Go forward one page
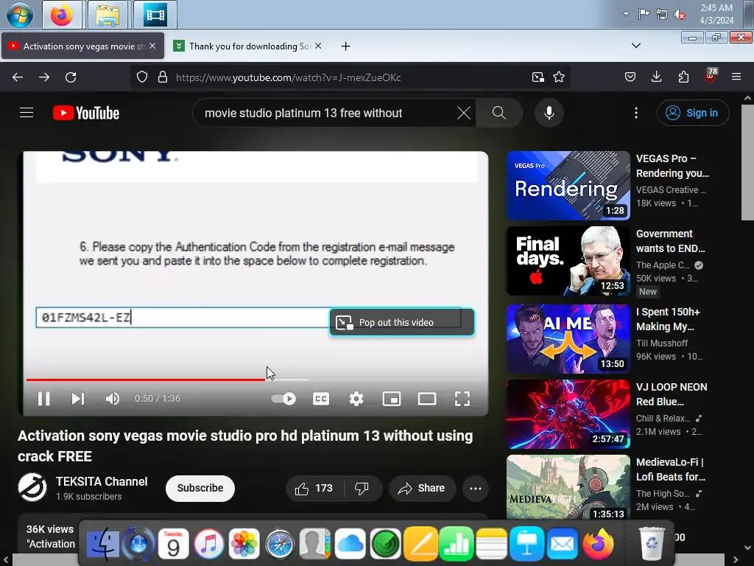This screenshot has height=566, width=754. tap(44, 77)
